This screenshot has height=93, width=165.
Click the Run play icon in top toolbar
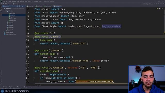click(154, 4)
